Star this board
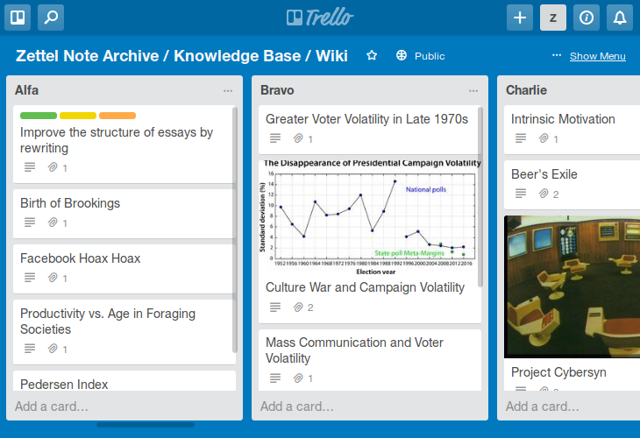The image size is (640, 438). click(x=372, y=55)
